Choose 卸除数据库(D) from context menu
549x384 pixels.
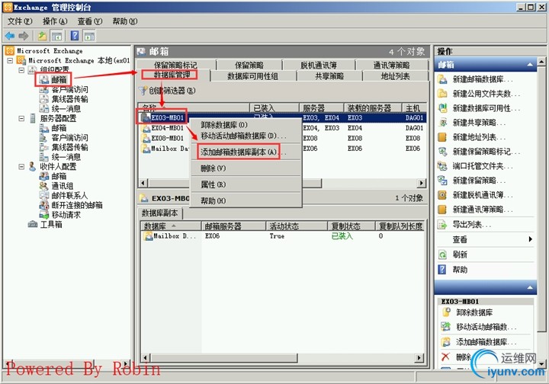pyautogui.click(x=246, y=125)
